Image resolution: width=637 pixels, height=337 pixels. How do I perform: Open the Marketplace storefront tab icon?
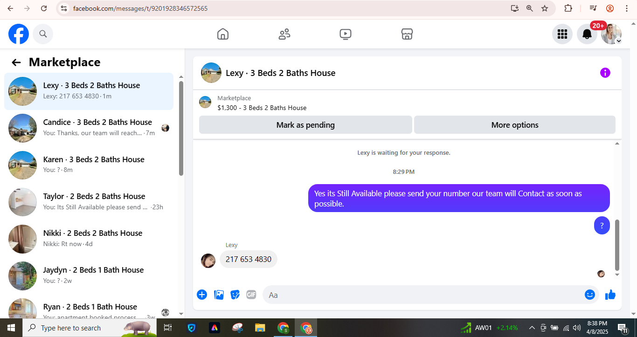407,34
